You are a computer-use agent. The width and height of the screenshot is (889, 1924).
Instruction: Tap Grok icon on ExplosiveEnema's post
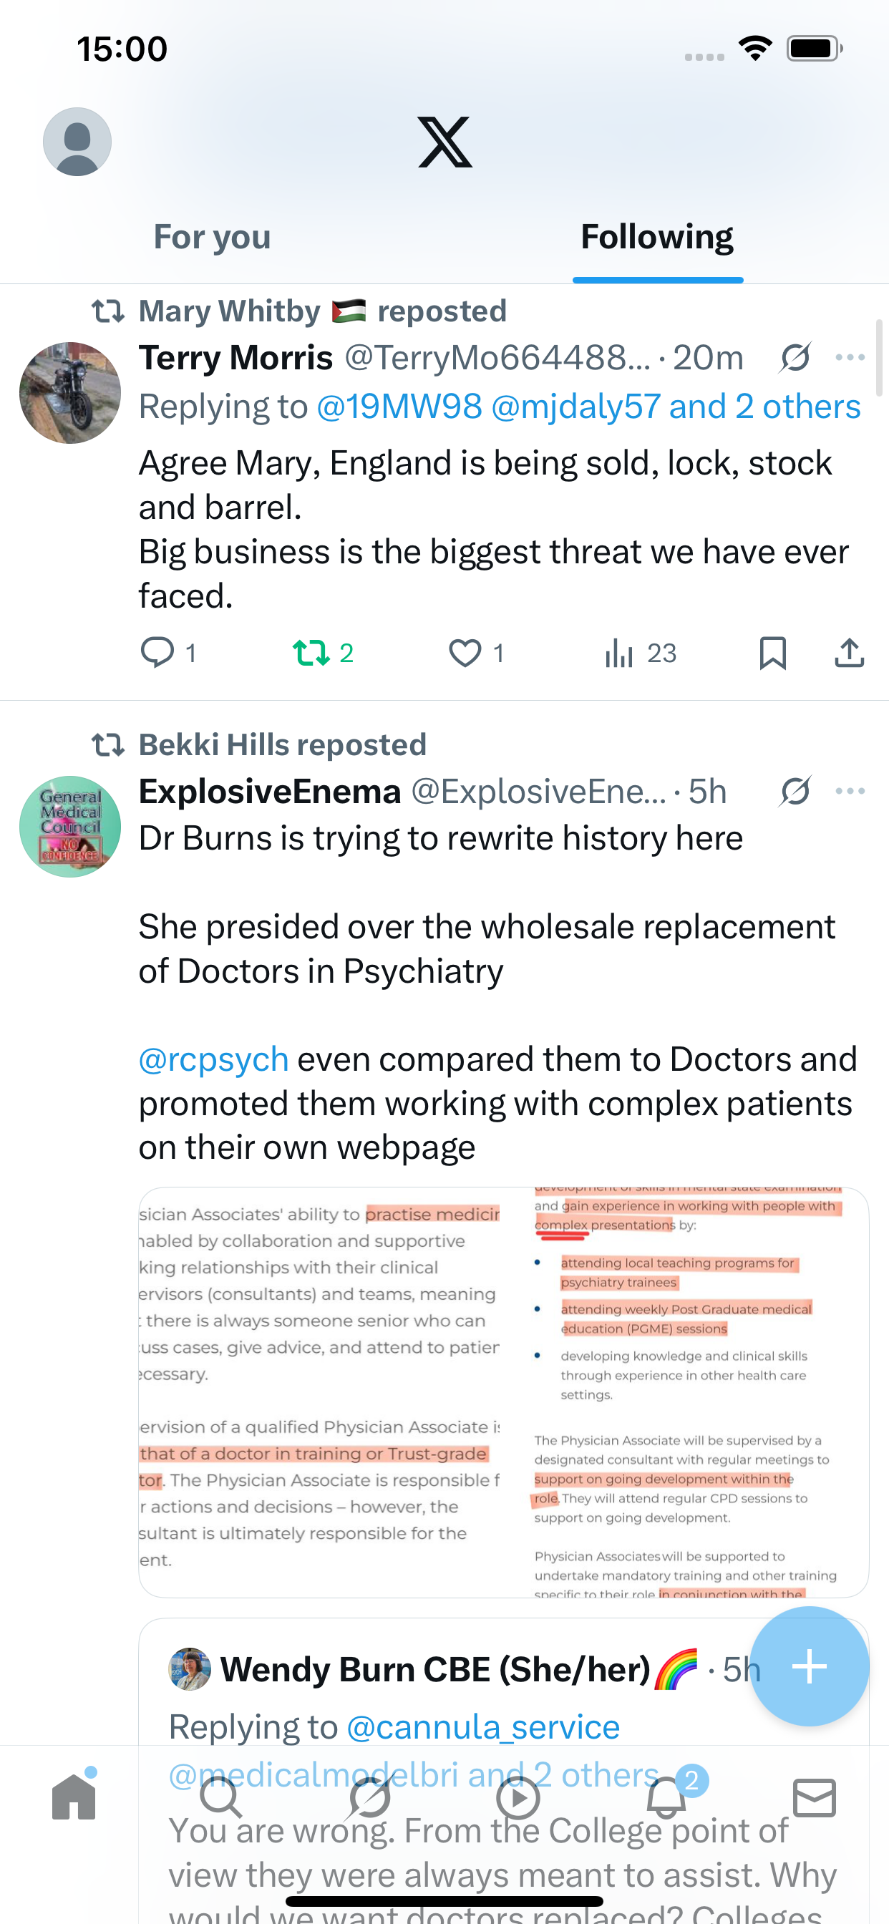pyautogui.click(x=795, y=791)
